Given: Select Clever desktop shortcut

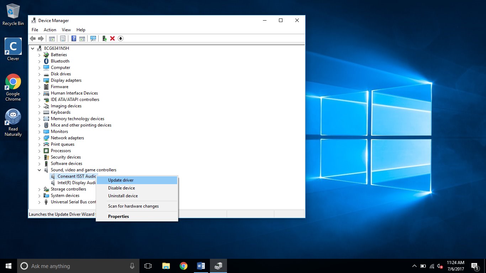Looking at the screenshot, I should [13, 49].
